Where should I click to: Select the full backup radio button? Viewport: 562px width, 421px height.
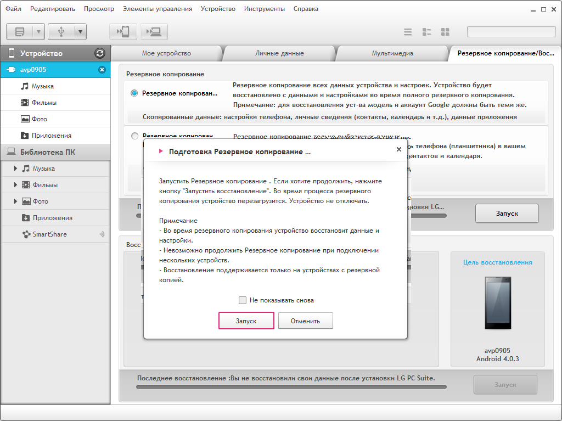click(134, 93)
